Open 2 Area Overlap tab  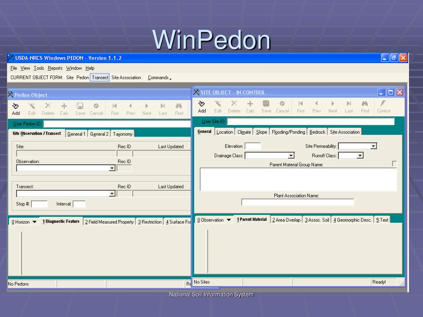point(286,220)
